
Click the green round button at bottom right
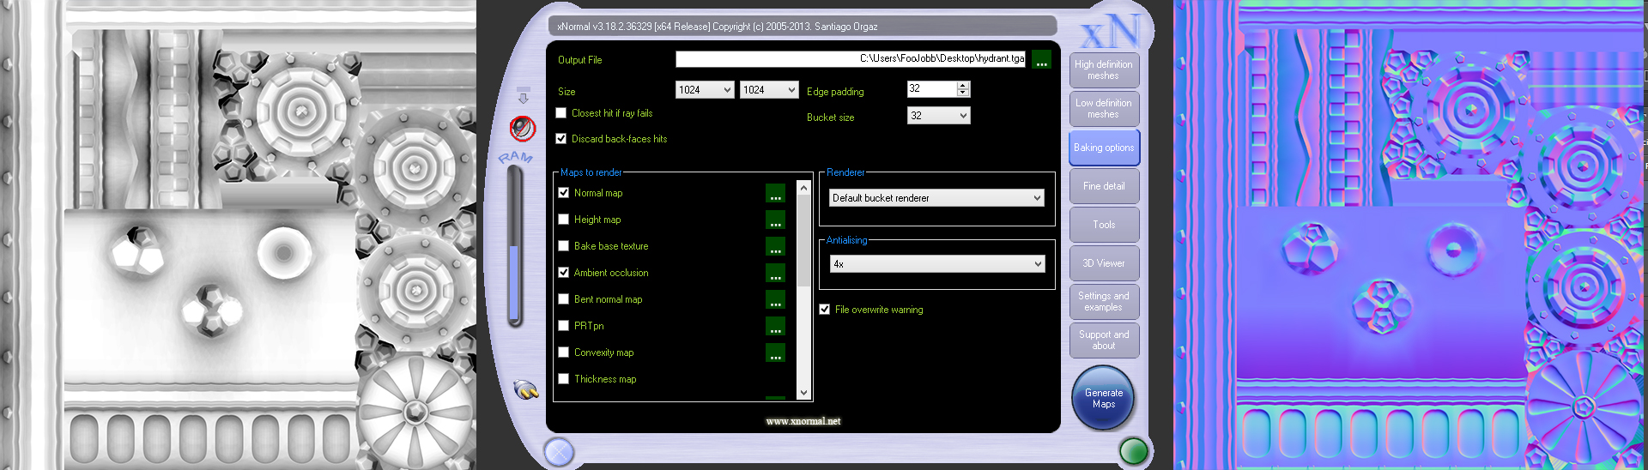click(1133, 450)
